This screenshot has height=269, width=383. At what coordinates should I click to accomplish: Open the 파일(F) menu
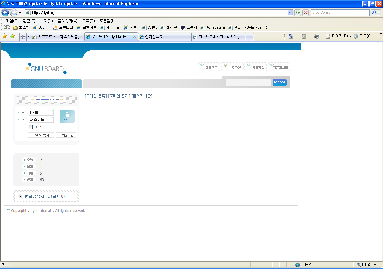coord(12,21)
